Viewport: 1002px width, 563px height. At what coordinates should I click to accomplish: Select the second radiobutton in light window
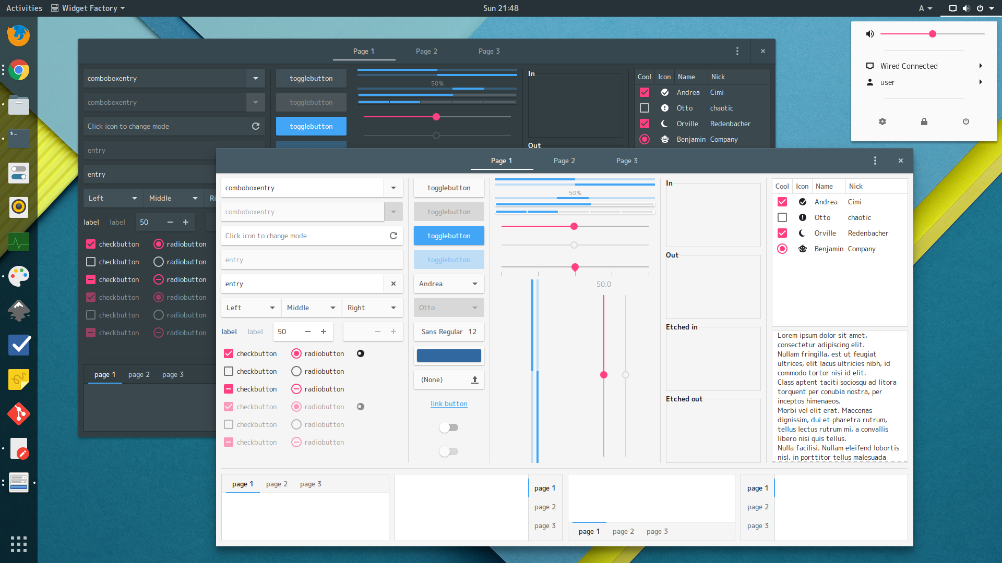296,371
